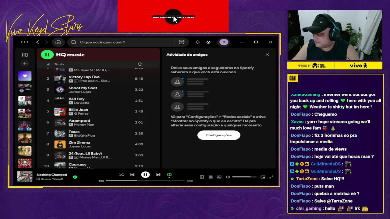Toggle the repeat-one mode
This screenshot has height=219, width=390.
click(x=169, y=175)
